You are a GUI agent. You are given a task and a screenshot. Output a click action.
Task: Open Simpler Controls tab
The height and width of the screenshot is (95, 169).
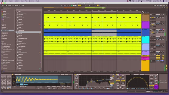(x=67, y=74)
